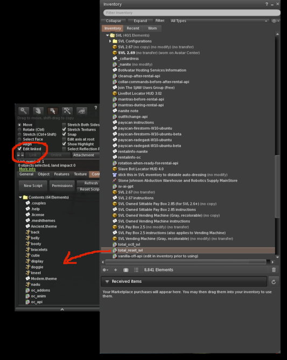Select the Edit (pointer) tool in build window
Screen dimensions: 287x360
point(53,111)
